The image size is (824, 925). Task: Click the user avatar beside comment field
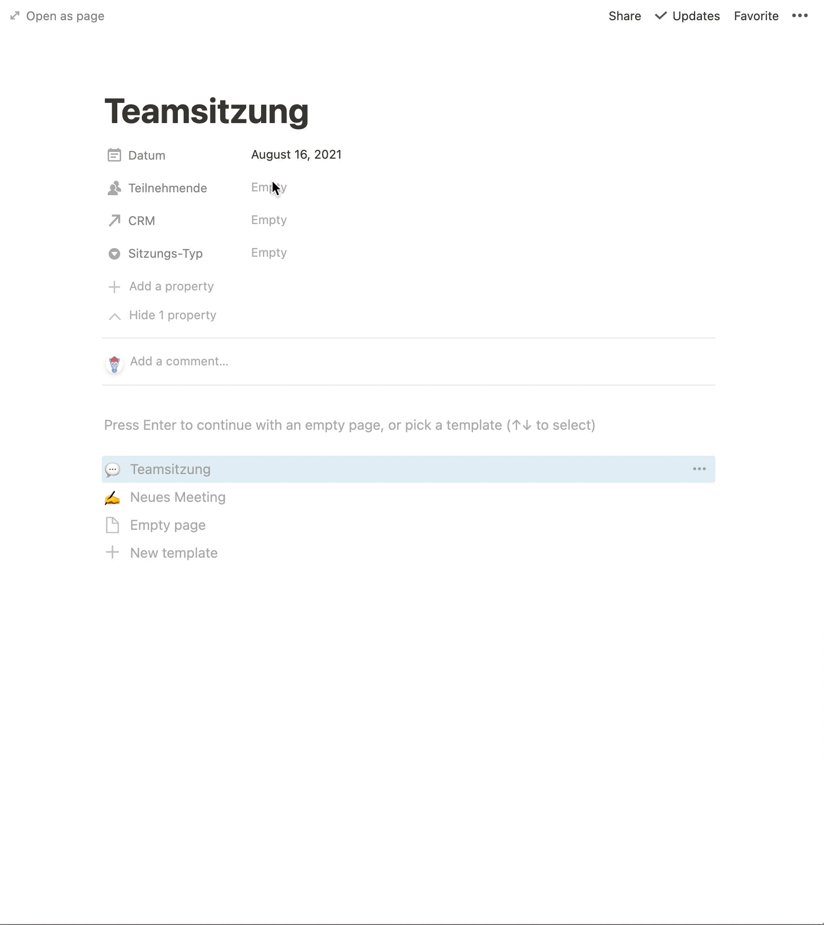pos(114,364)
